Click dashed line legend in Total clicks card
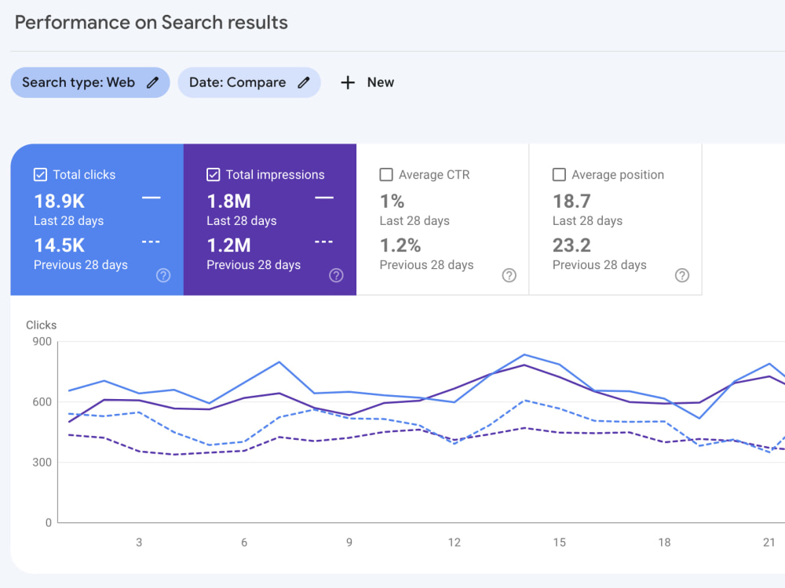 pyautogui.click(x=152, y=242)
